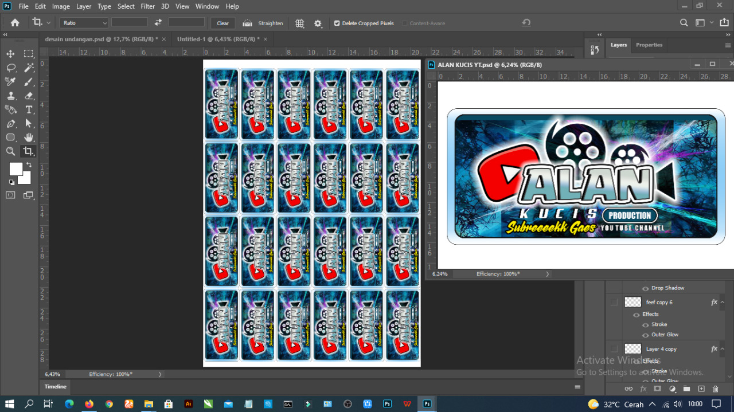Hide Stroke effect of feef copy 6

646,325
